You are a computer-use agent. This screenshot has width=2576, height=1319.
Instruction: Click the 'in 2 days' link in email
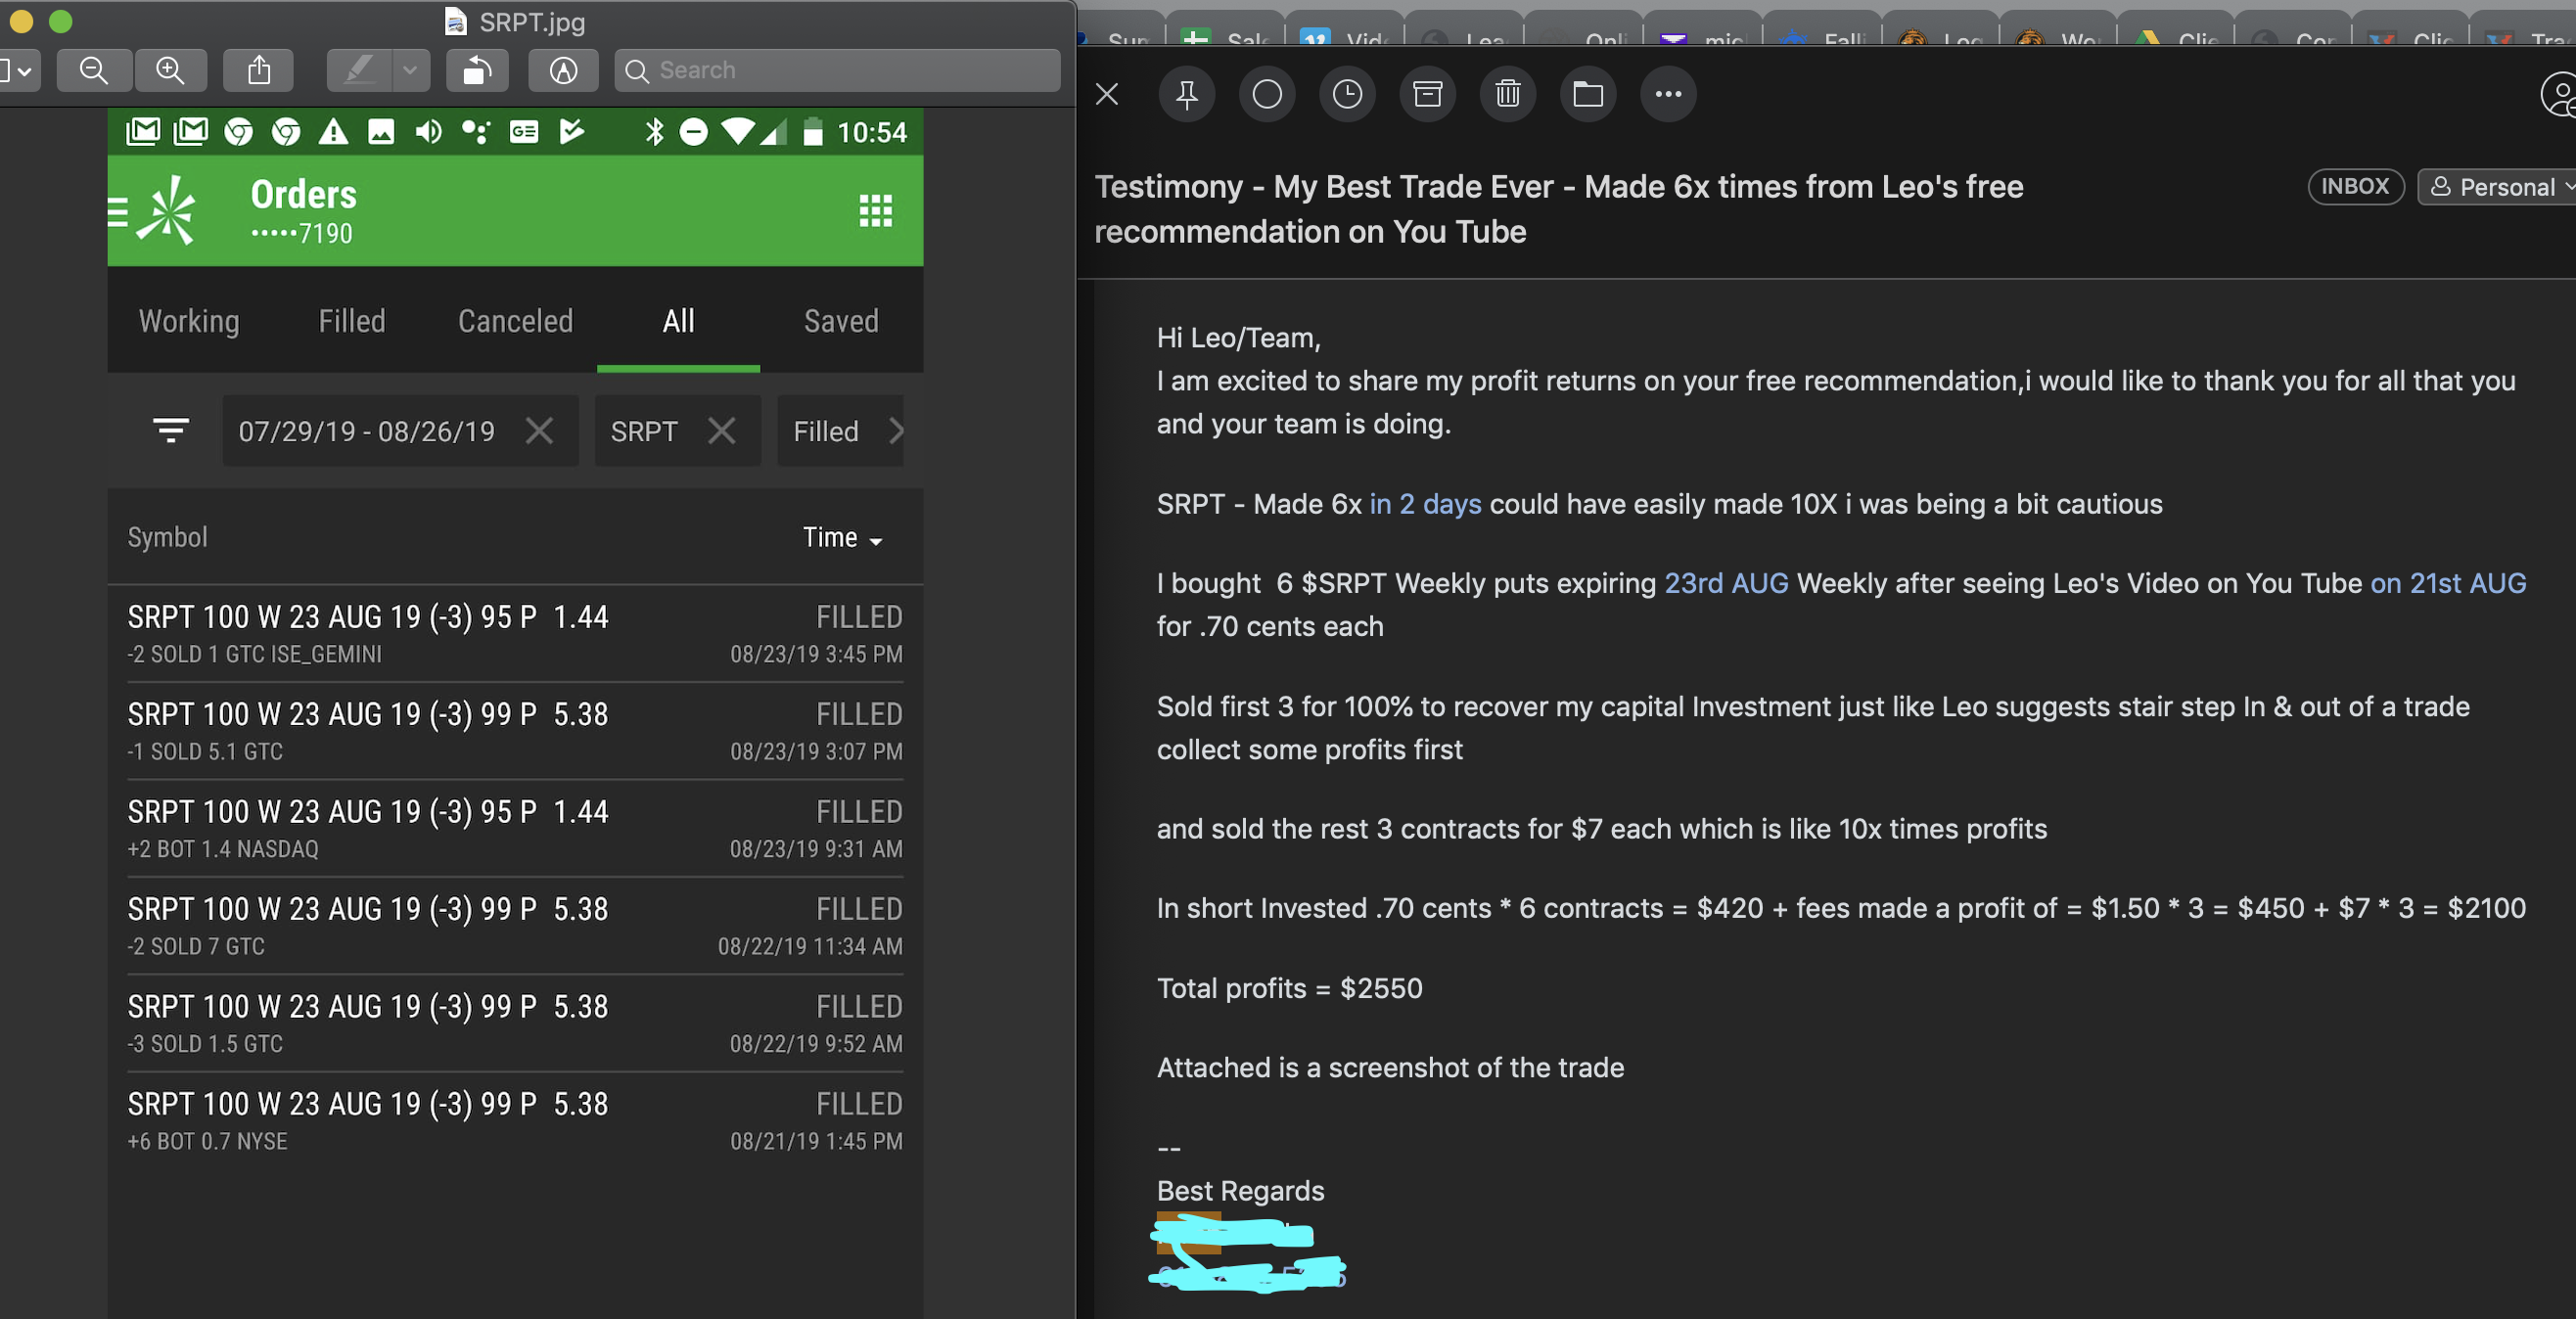(1425, 504)
